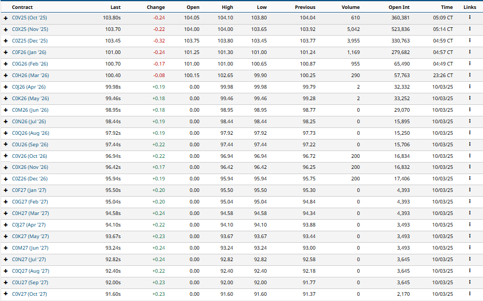
Task: Sort table by Volume column header
Action: (x=350, y=7)
